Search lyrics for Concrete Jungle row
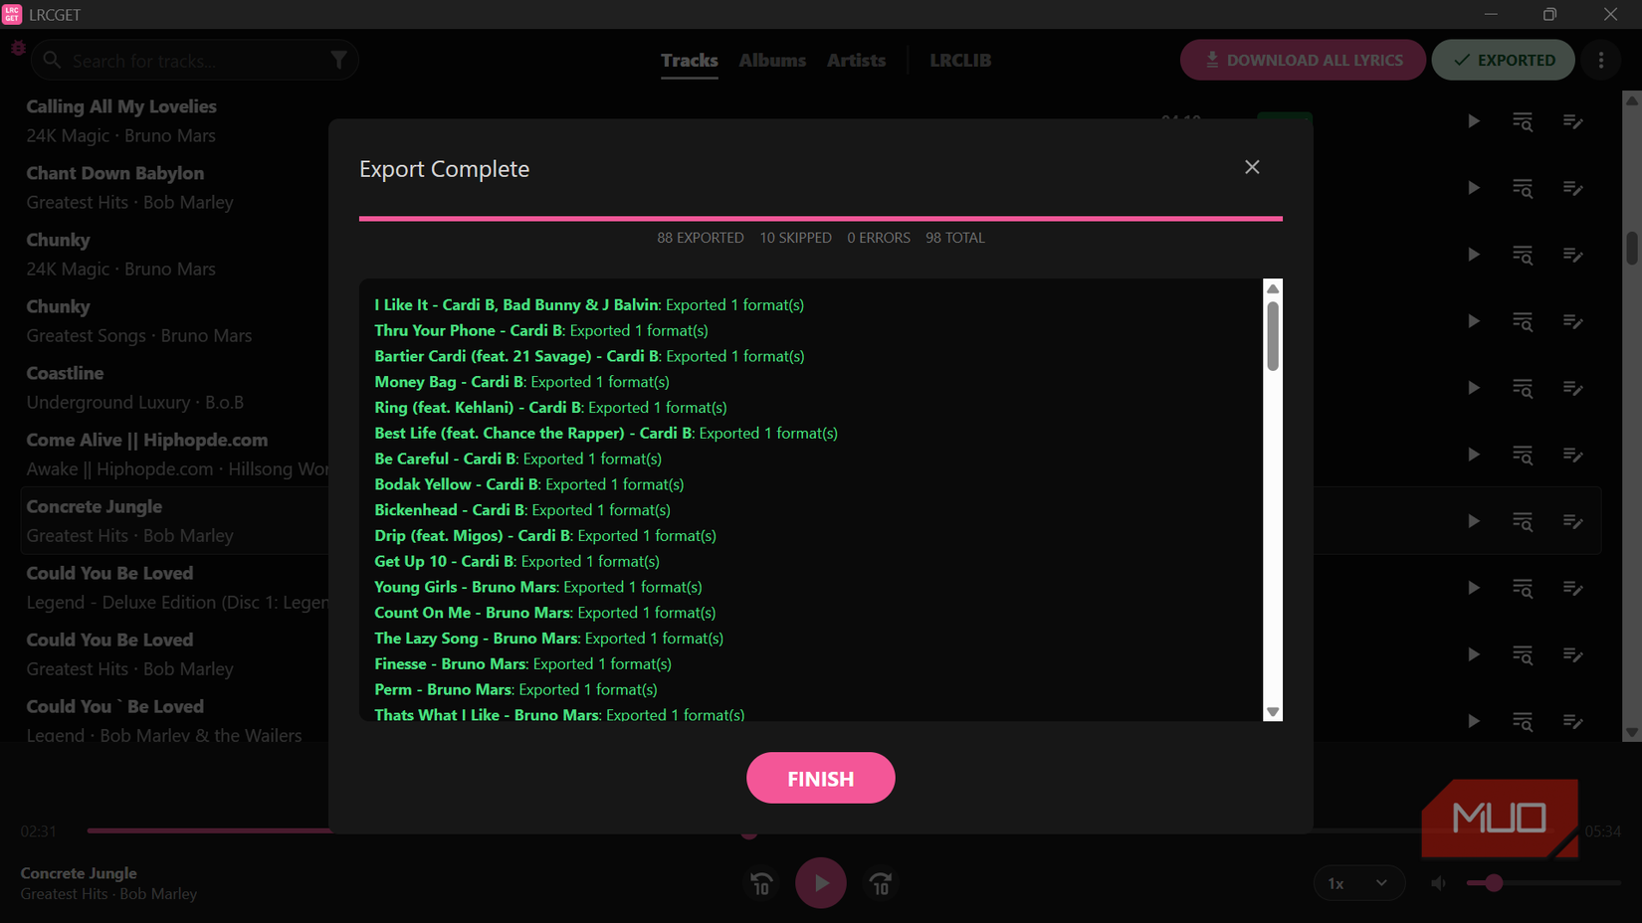Screen dimensions: 1642x923 (x=1523, y=521)
